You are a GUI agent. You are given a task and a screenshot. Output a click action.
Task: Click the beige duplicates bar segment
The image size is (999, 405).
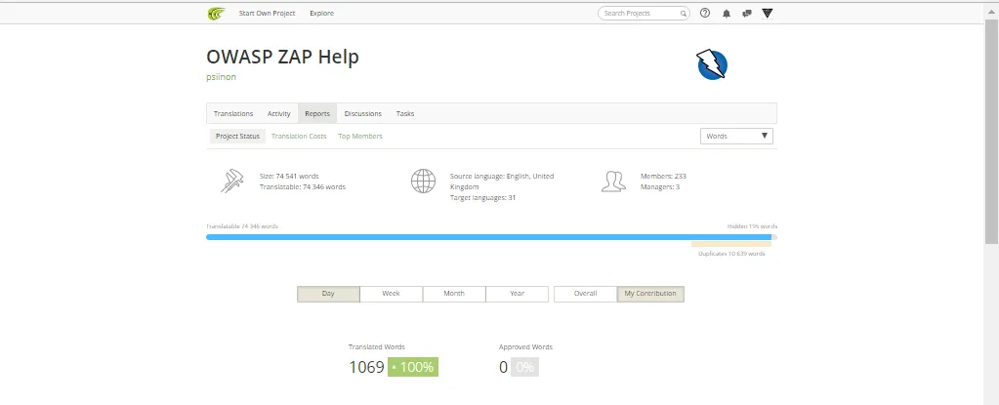pos(731,244)
